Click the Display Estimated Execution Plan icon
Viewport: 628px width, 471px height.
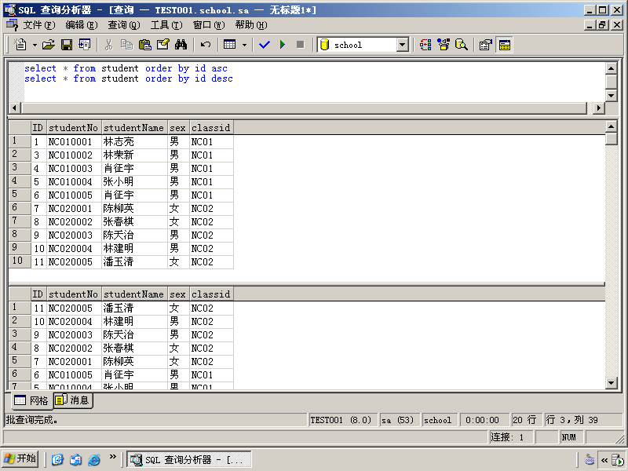tap(425, 45)
